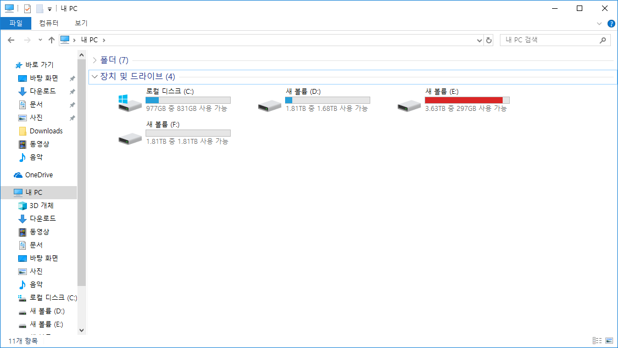The width and height of the screenshot is (618, 348).
Task: Click the Properties icon in quick access toolbar
Action: coord(27,9)
